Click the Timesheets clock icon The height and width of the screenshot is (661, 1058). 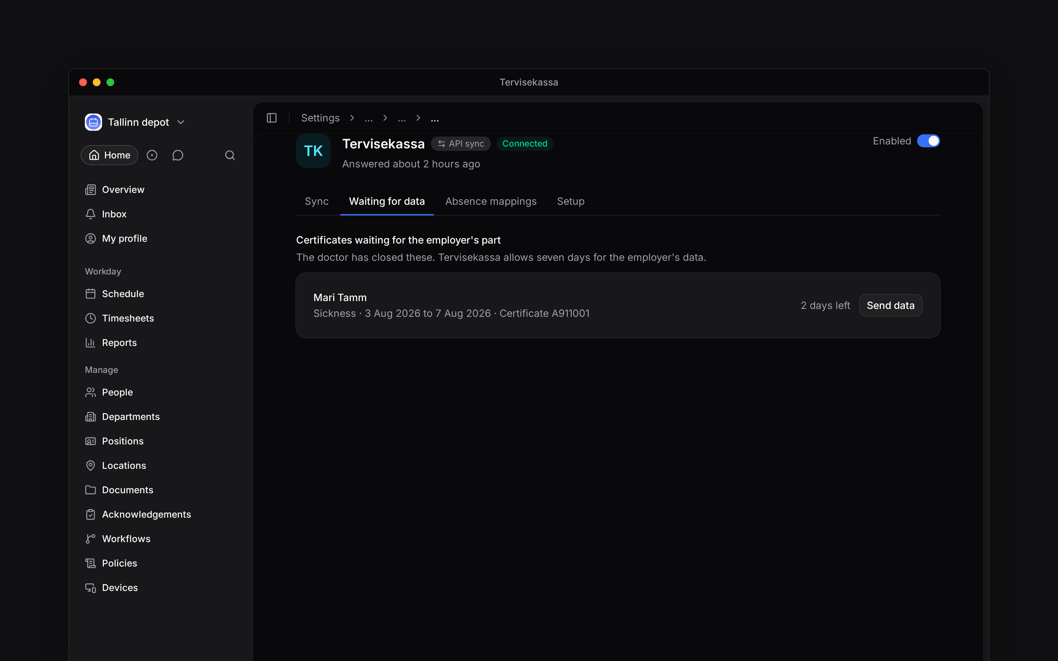point(91,318)
